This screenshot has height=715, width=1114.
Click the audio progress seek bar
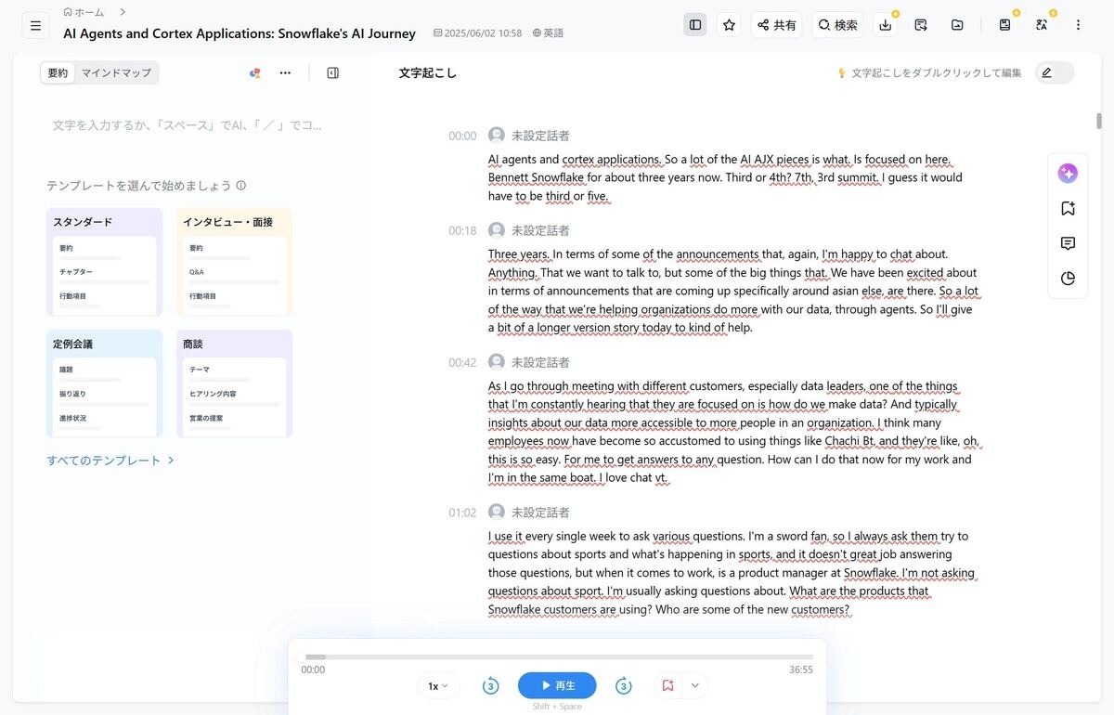(559, 656)
